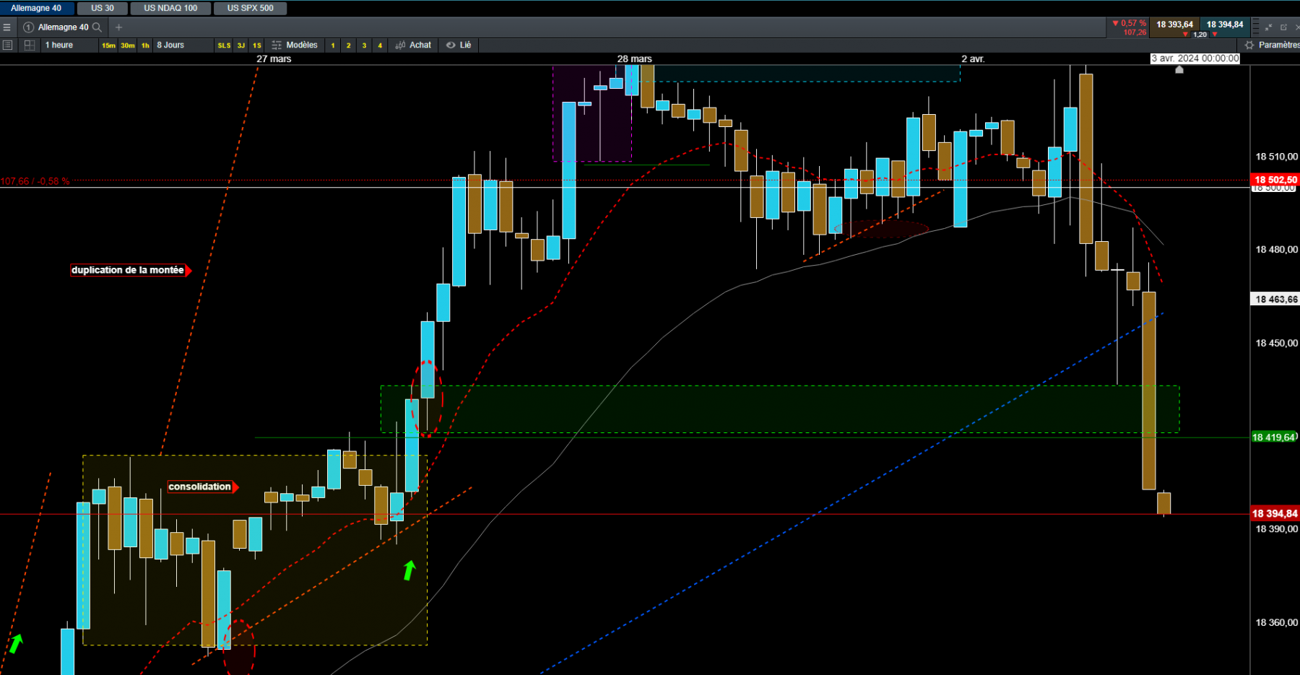
Task: Open the Modèles templates dropdown
Action: coord(295,45)
